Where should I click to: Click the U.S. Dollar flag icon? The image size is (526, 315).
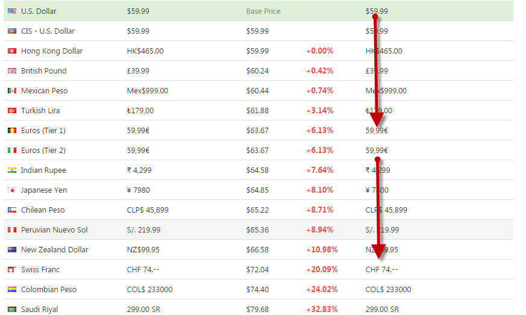[11, 11]
